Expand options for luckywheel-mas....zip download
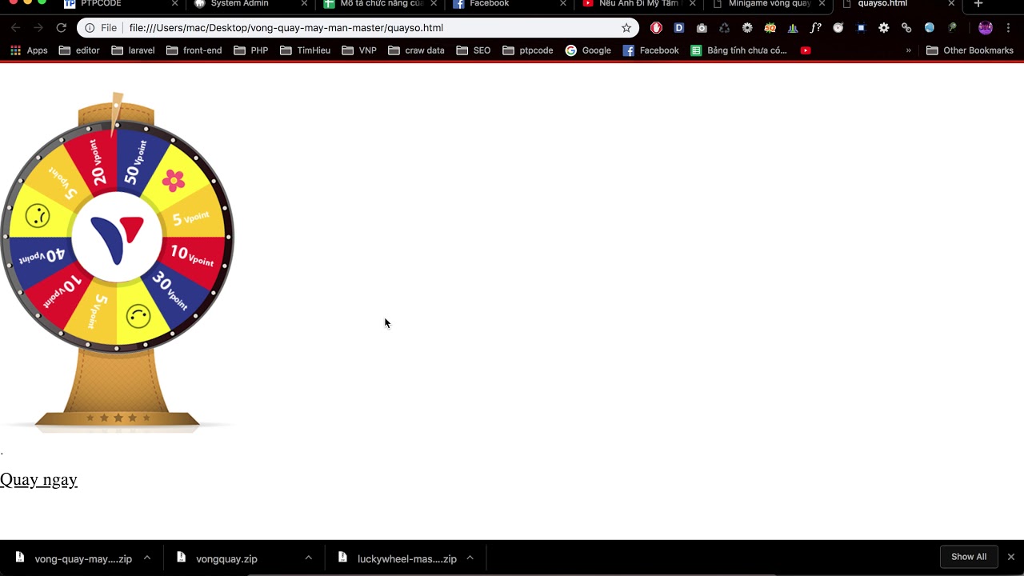This screenshot has width=1024, height=576. (x=470, y=558)
